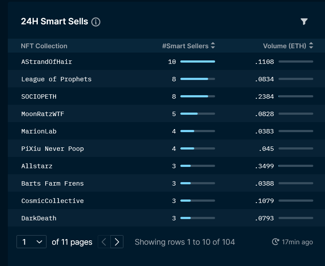Open CosmicCollective collection
This screenshot has width=325, height=266.
53,201
